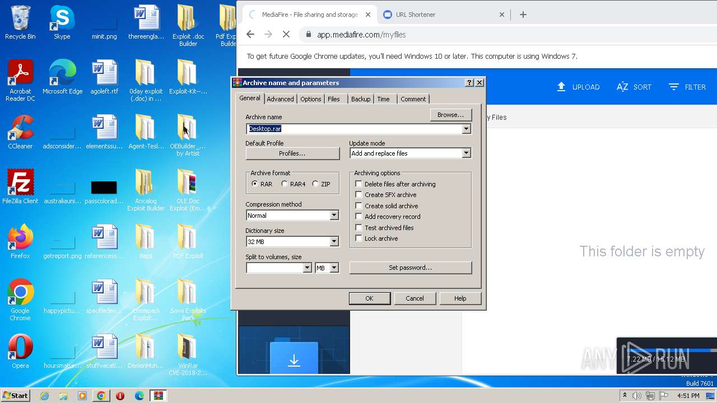The image size is (717, 403).
Task: Click the Browse... button
Action: (451, 115)
